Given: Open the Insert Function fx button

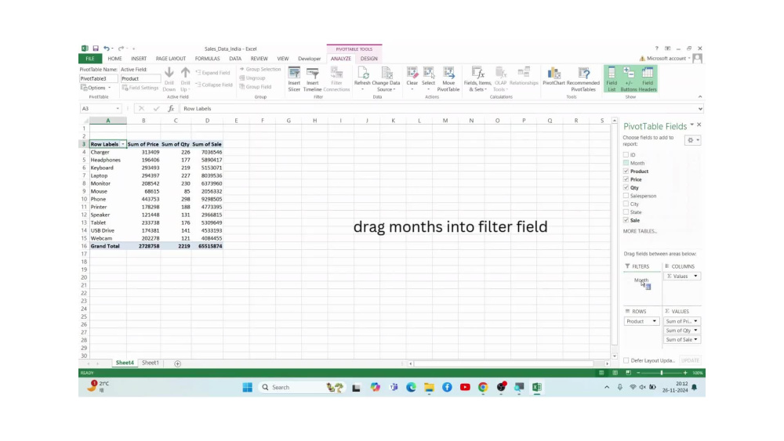Looking at the screenshot, I should click(171, 108).
